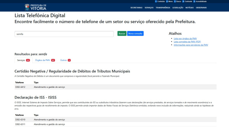Click phone number 3382-6310
Screen dimensions: 229x130
pyautogui.click(x=20, y=120)
